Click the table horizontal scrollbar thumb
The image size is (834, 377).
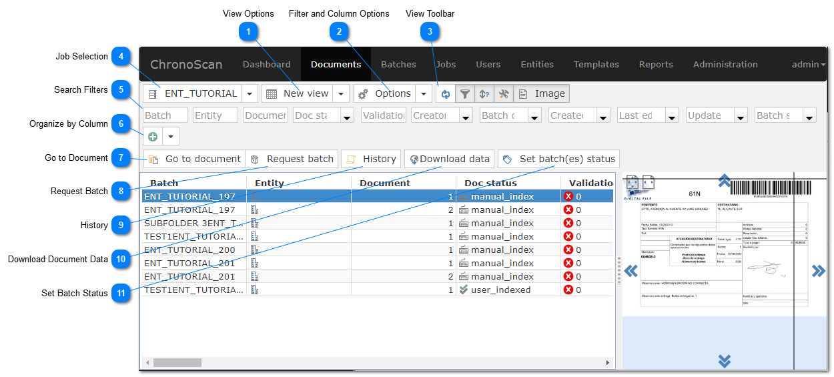(177, 362)
